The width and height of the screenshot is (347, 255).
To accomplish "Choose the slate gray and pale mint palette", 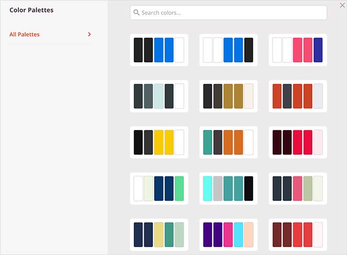I will (159, 96).
